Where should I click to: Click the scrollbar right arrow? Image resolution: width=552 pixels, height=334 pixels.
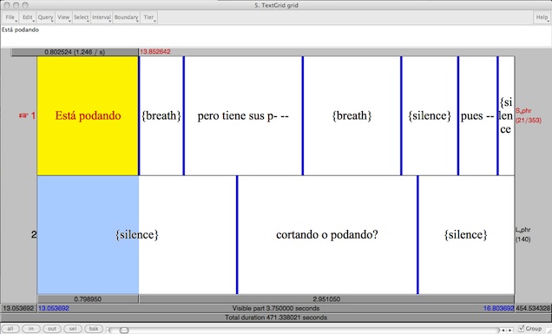509,331
